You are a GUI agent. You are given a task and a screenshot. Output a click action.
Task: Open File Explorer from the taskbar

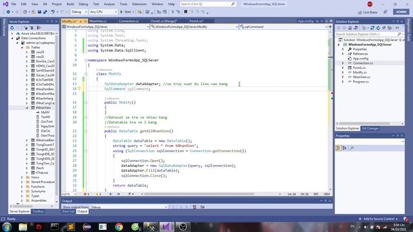tap(23, 227)
